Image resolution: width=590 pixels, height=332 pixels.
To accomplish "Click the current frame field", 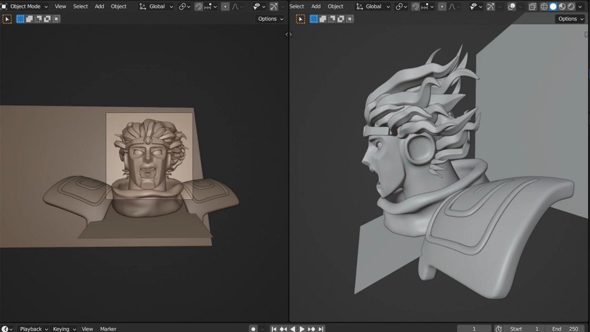I will (x=474, y=329).
